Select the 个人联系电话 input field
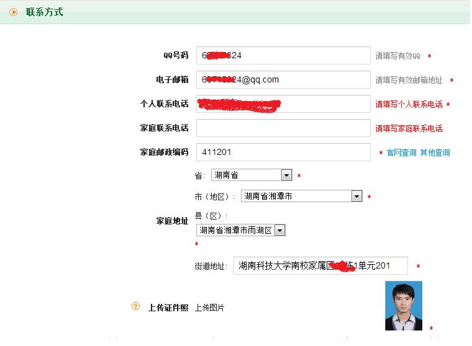 pos(283,104)
